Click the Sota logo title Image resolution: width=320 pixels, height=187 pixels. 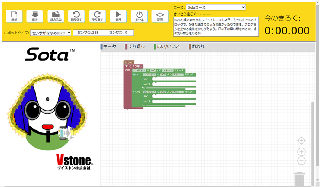point(49,54)
